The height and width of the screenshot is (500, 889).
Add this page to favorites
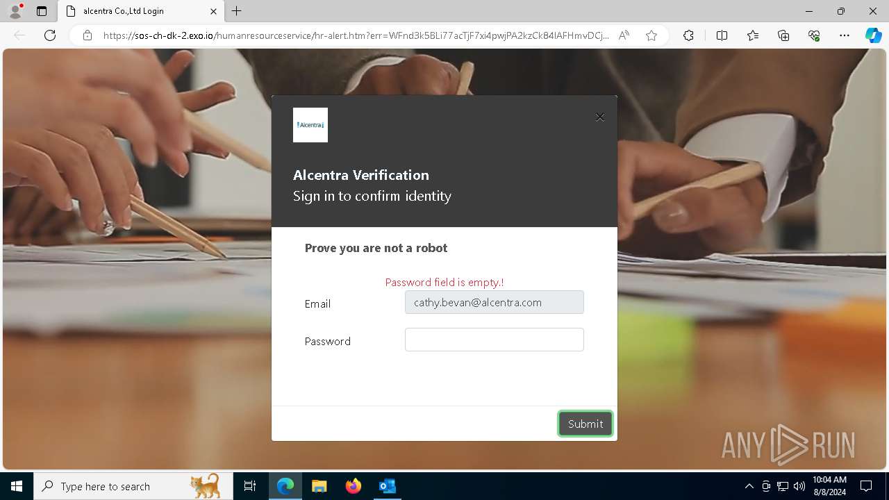click(x=651, y=35)
